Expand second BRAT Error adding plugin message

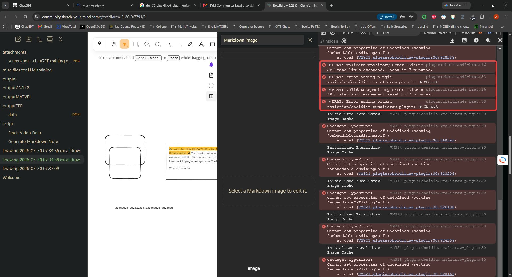coord(330,101)
